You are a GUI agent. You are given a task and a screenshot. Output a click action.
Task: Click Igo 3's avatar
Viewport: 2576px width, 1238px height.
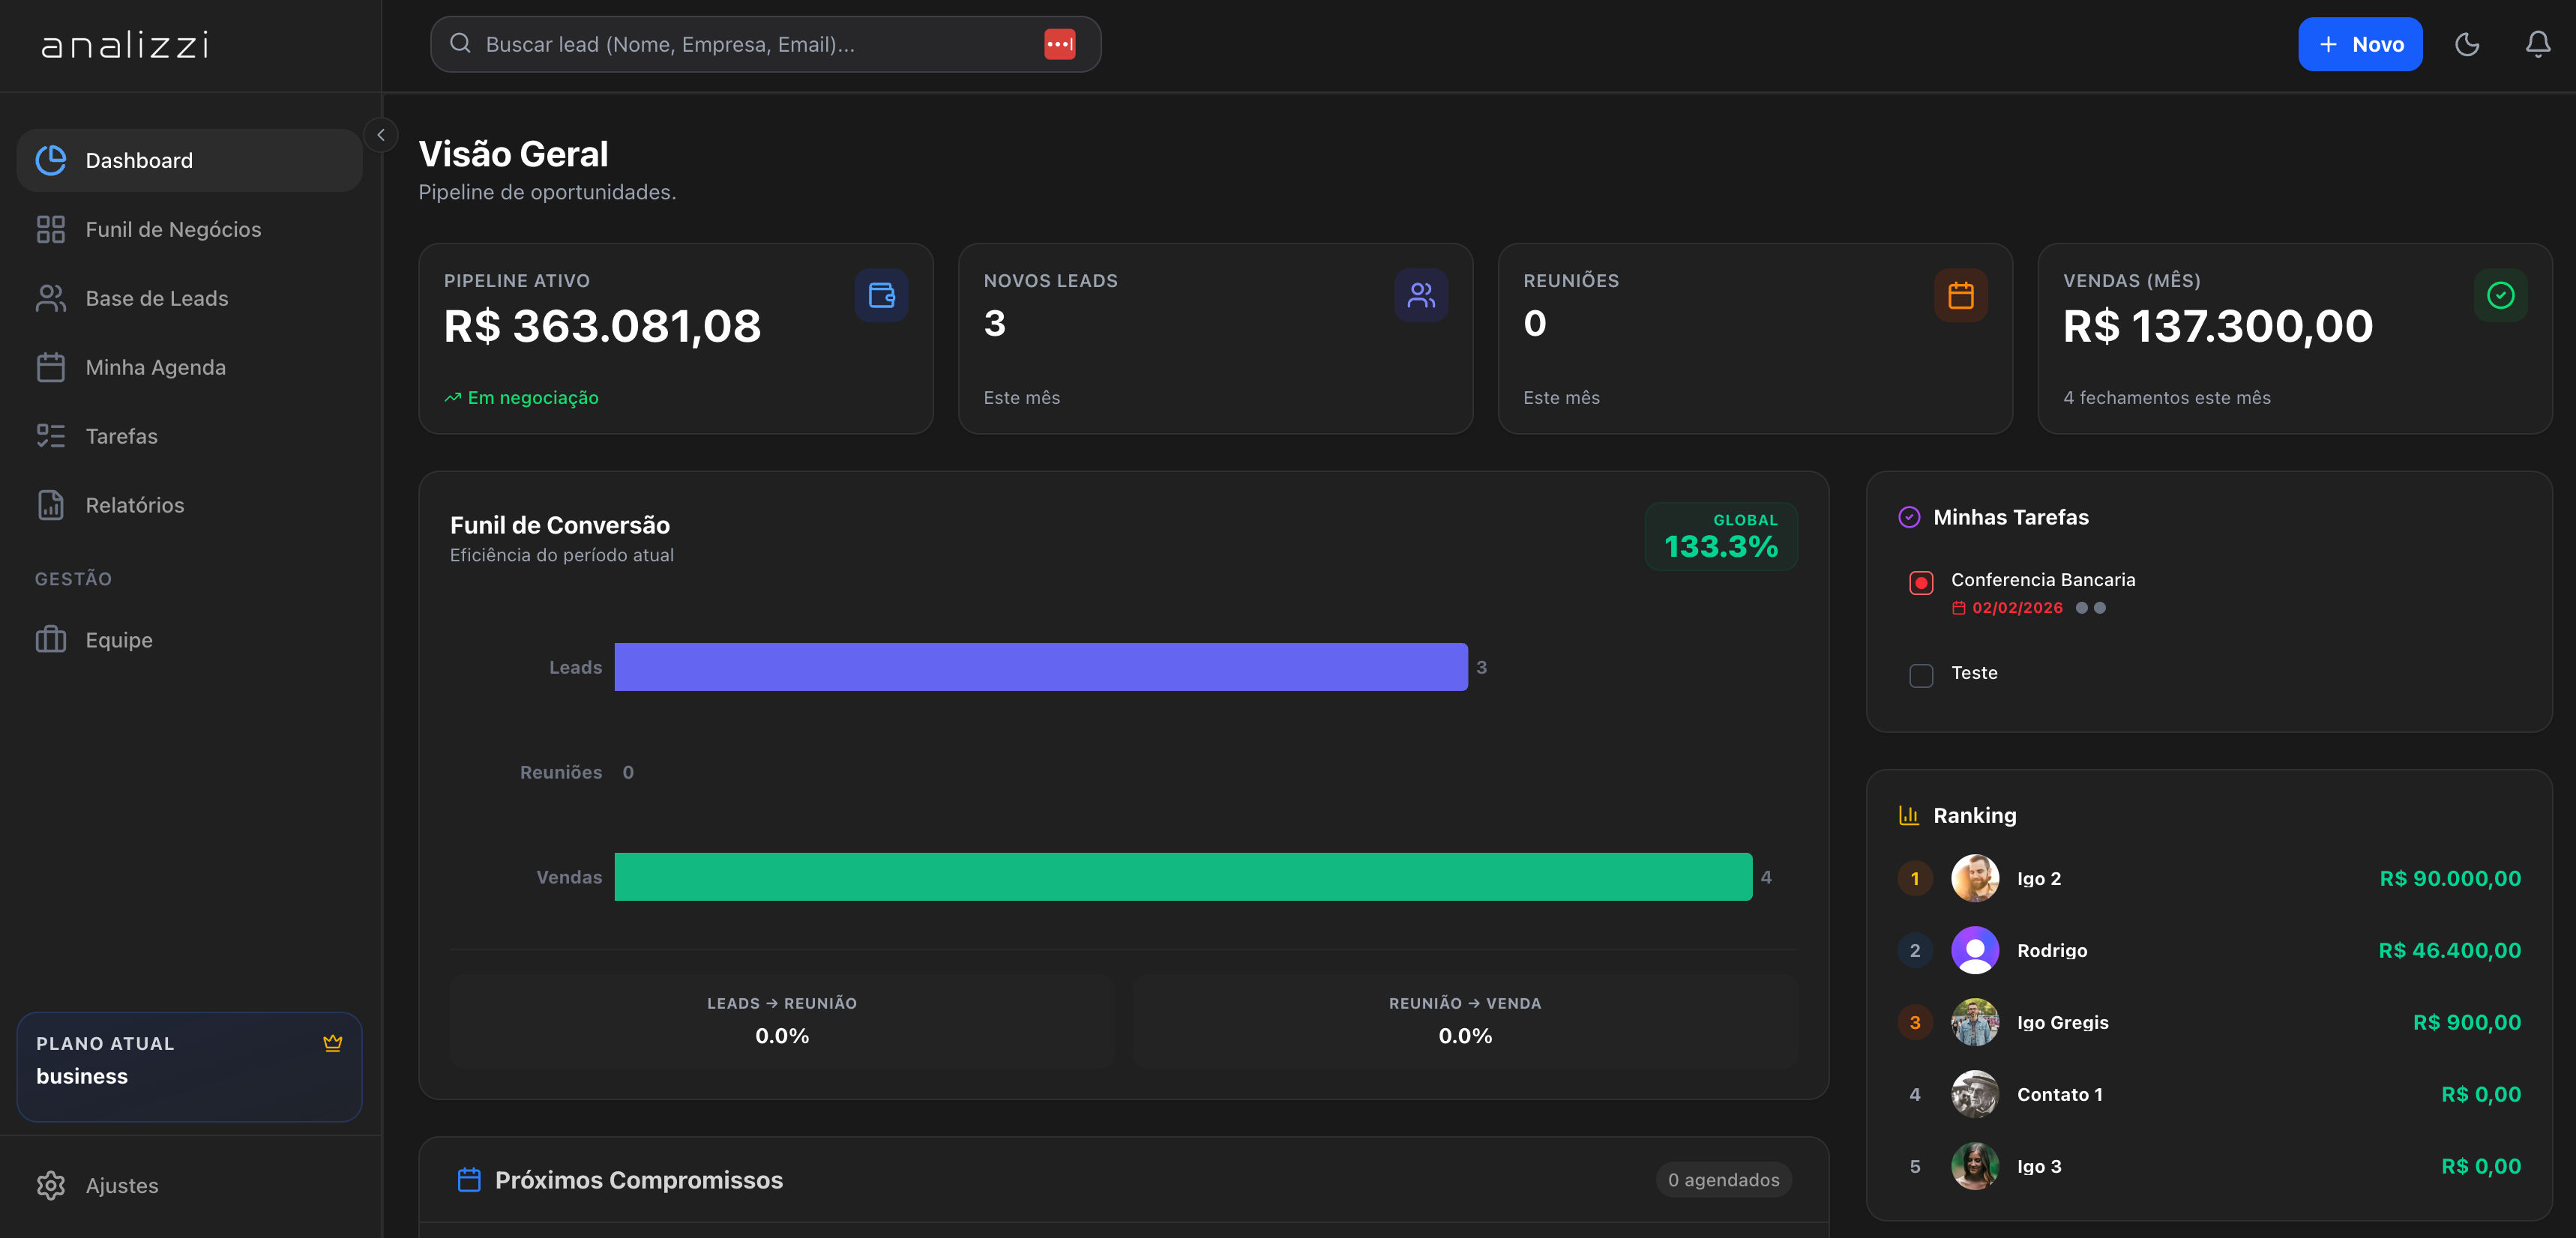pyautogui.click(x=1975, y=1166)
